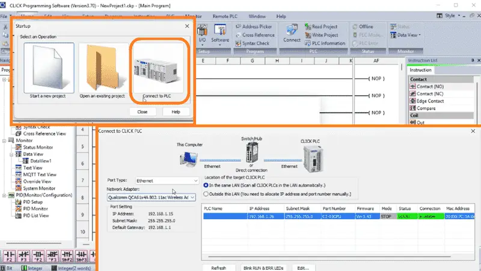Click the Firmware column header
481x271 pixels.
[x=367, y=208]
